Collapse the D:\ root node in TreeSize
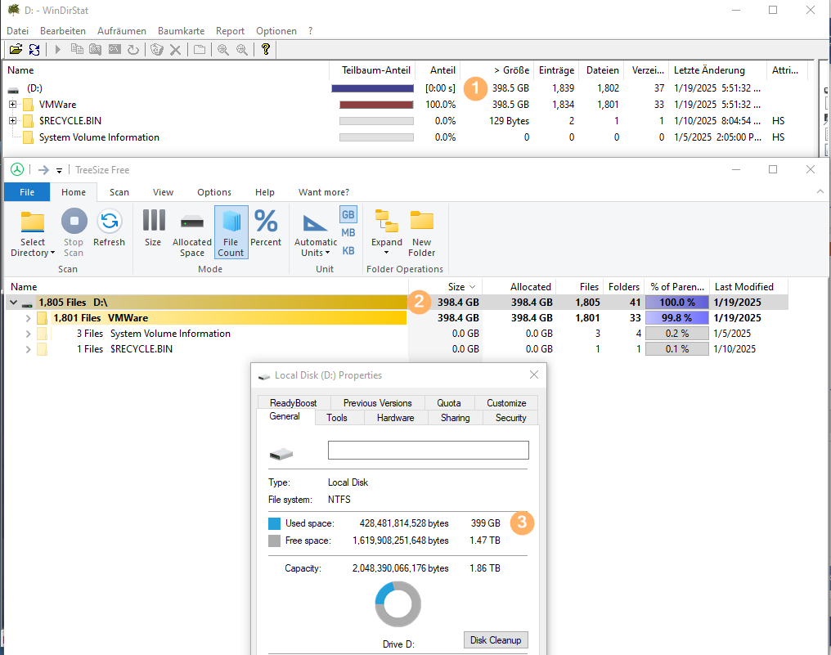831x655 pixels. point(13,303)
